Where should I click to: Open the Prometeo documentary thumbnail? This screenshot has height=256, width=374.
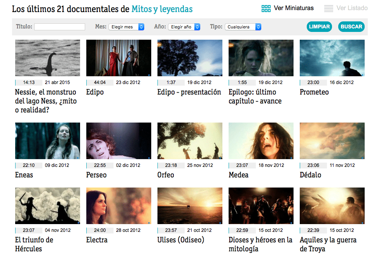pos(332,58)
